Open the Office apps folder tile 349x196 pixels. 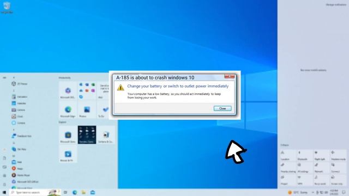[87, 91]
